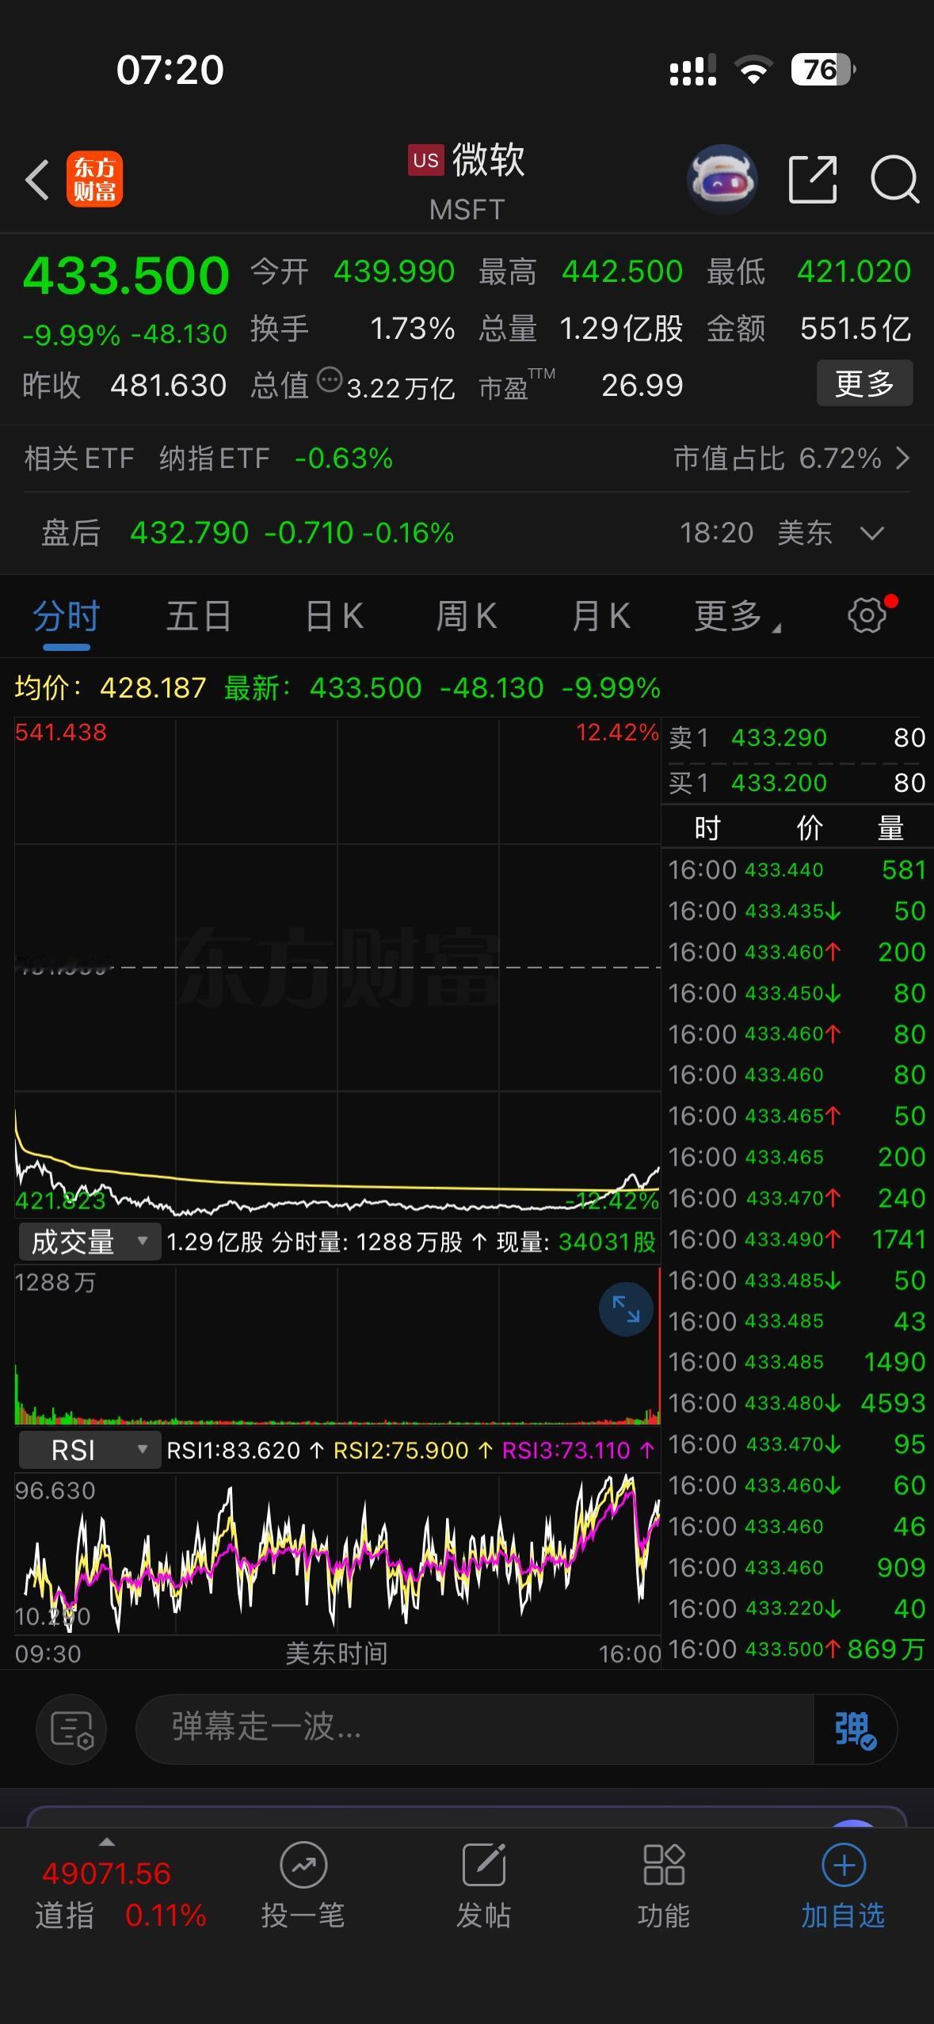Tap the 最高 442.500 value
934x2024 pixels.
pyautogui.click(x=622, y=272)
